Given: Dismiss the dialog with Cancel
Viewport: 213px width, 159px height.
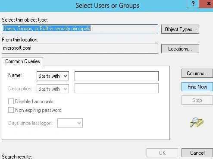Looking at the screenshot, I should (x=197, y=153).
